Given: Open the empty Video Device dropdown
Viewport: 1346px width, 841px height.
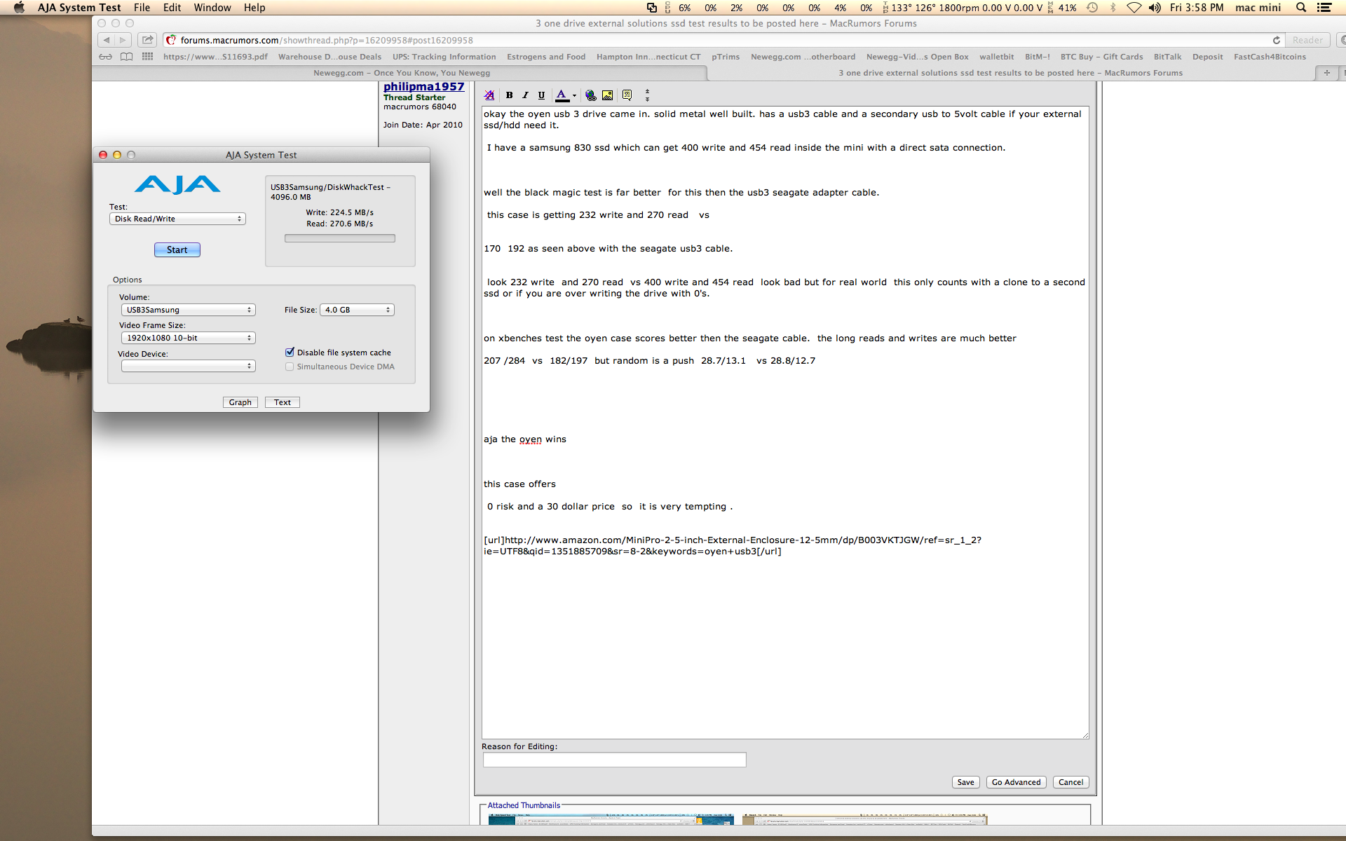Looking at the screenshot, I should pyautogui.click(x=188, y=366).
